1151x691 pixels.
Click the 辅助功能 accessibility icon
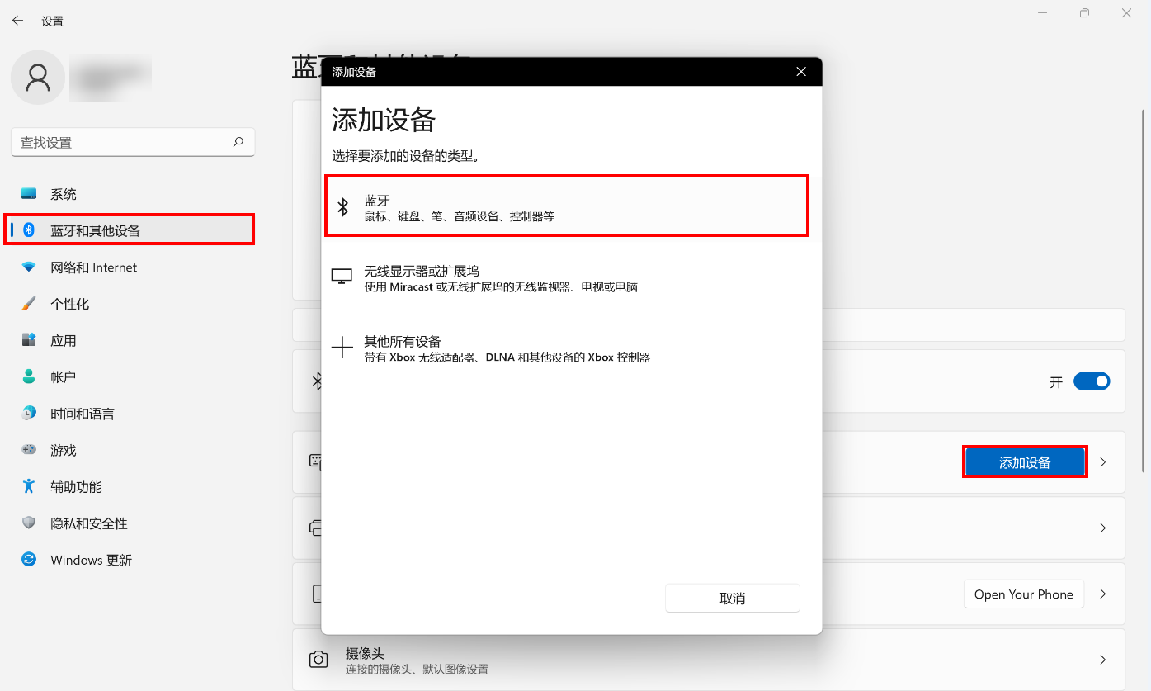(29, 486)
